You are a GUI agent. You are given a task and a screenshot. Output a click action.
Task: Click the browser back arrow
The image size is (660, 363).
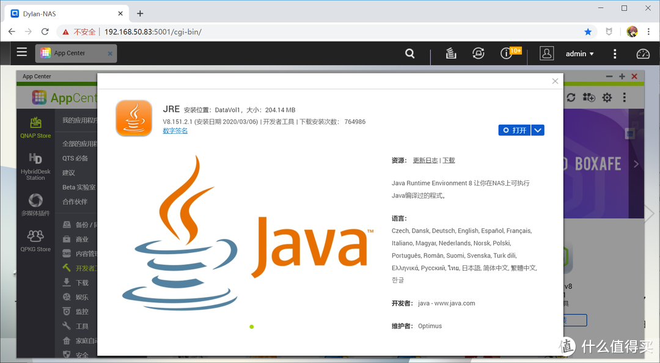12,32
